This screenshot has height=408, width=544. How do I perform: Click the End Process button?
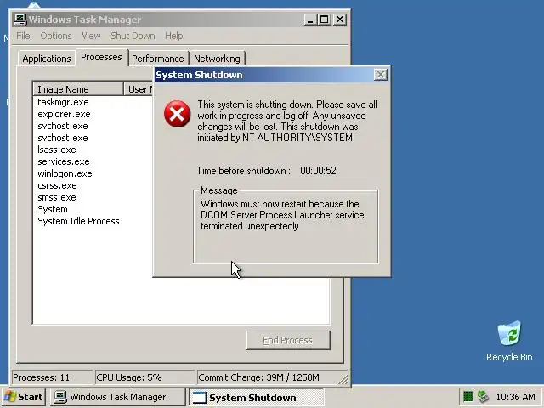(288, 340)
